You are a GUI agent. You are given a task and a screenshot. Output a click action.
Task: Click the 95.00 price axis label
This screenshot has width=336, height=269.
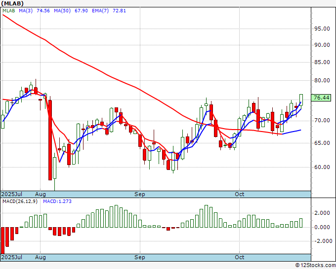(322, 29)
